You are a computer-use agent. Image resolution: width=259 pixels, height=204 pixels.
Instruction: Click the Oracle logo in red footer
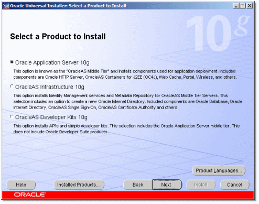pyautogui.click(x=30, y=195)
